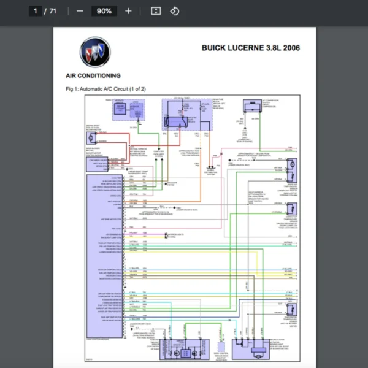This screenshot has height=368, width=368.
Task: Select the 90% zoom level field
Action: pos(104,11)
